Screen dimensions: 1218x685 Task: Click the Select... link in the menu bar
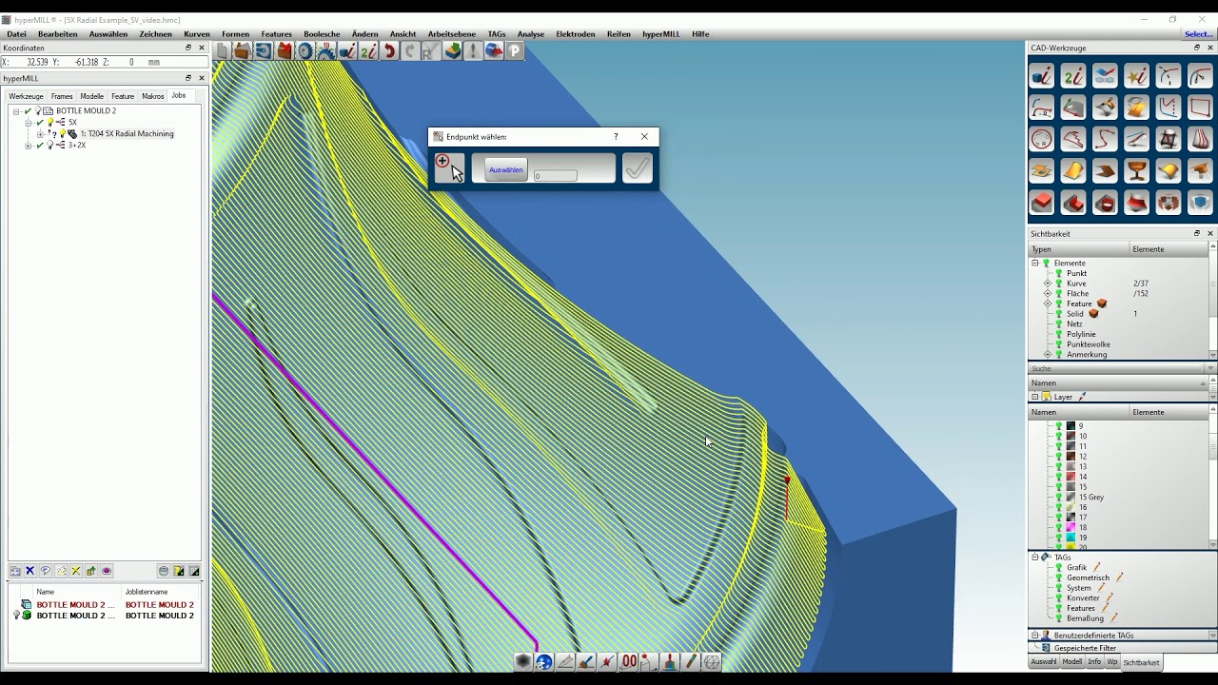pyautogui.click(x=1198, y=34)
